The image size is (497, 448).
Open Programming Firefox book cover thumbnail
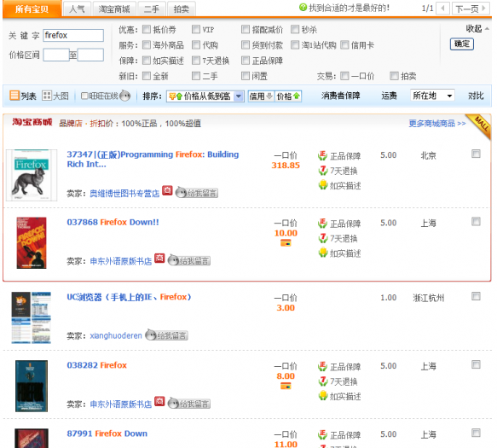(x=32, y=175)
